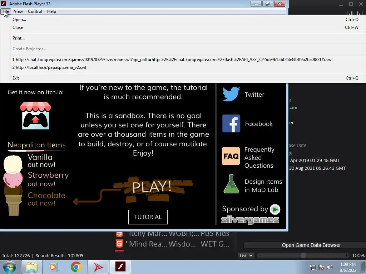Click the volume speaker tray icon

tap(330, 267)
